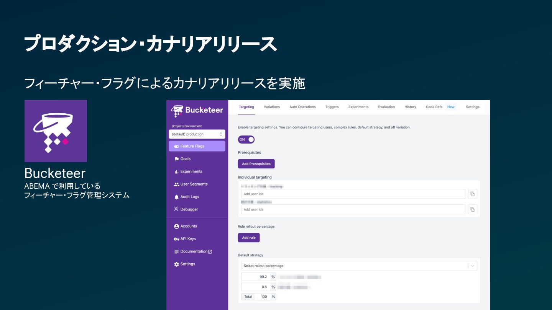This screenshot has width=552, height=310.
Task: Click the Goals flag icon
Action: pos(176,159)
